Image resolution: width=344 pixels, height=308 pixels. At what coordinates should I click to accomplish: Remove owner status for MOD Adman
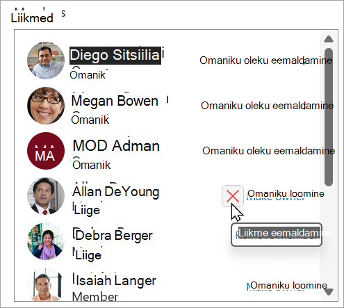click(268, 151)
